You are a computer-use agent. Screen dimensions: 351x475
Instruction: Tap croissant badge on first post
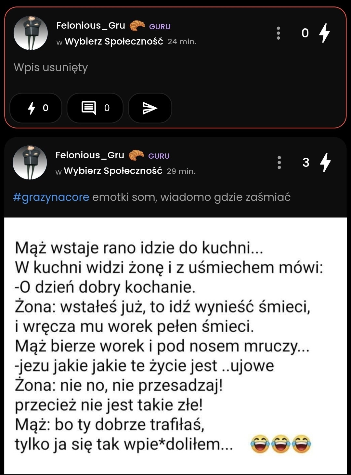point(137,26)
